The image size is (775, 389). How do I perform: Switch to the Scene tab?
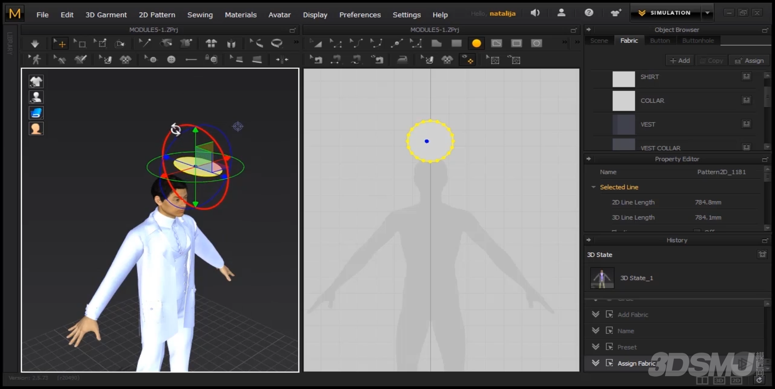(599, 40)
